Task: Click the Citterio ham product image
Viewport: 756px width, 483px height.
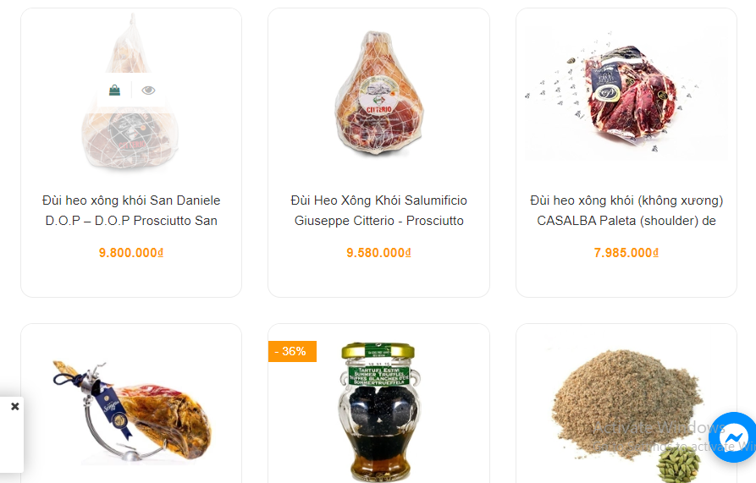Action: tap(379, 93)
